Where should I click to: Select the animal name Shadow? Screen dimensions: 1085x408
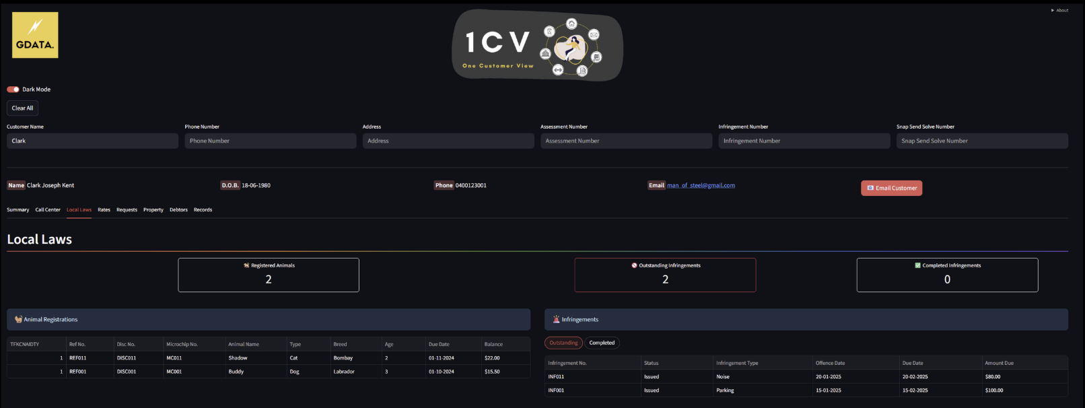tap(256, 358)
